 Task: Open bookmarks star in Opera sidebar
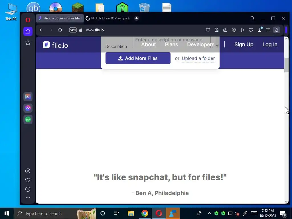(x=28, y=43)
